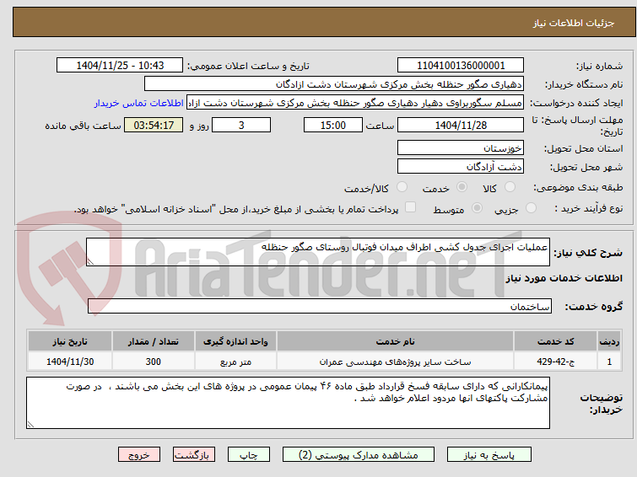Screen dimensions: 637x477
Task: Click the جزئیات اطلاعات نیاز header title
Action: coord(573,23)
